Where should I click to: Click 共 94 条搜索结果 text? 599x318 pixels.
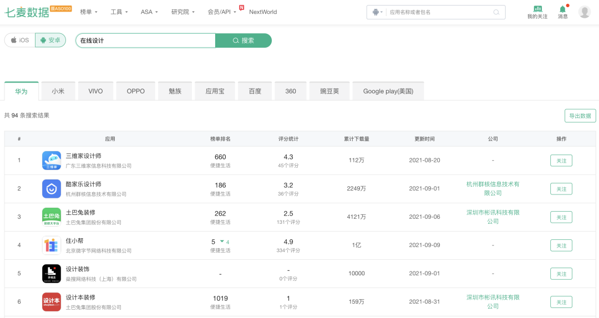coord(27,115)
